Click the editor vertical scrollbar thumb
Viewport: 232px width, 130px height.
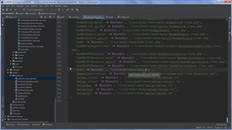pyautogui.click(x=227, y=120)
